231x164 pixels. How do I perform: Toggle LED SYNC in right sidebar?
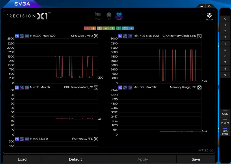tap(225, 132)
